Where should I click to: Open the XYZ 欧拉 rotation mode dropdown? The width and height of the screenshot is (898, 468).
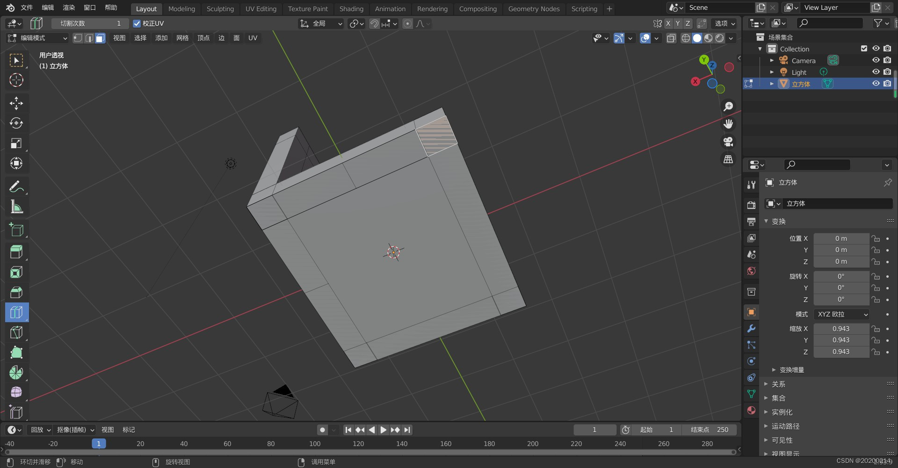click(x=842, y=314)
